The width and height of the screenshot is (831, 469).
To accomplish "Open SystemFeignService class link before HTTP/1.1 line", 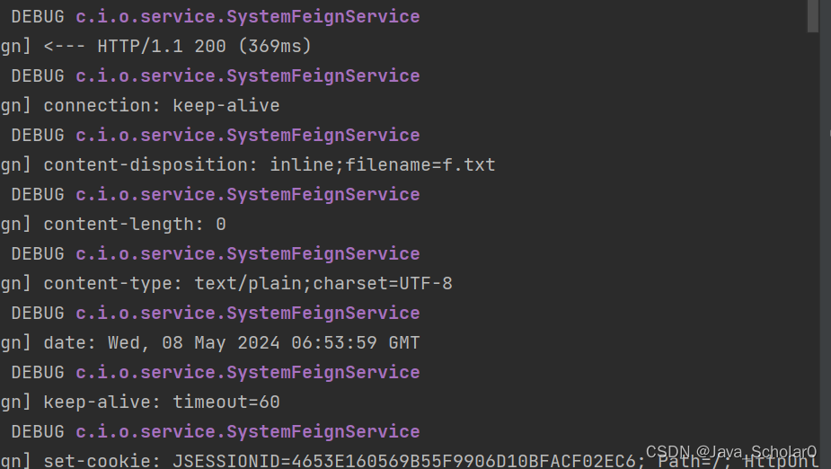I will [x=247, y=16].
